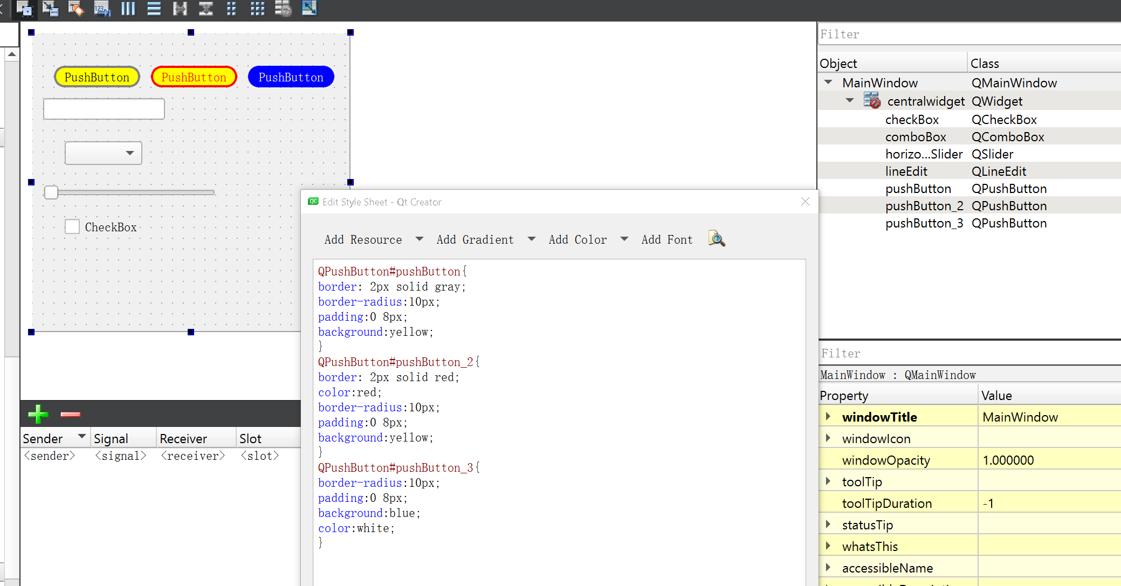
Task: Select pushButton_3 in the Object Inspector
Action: (x=924, y=223)
